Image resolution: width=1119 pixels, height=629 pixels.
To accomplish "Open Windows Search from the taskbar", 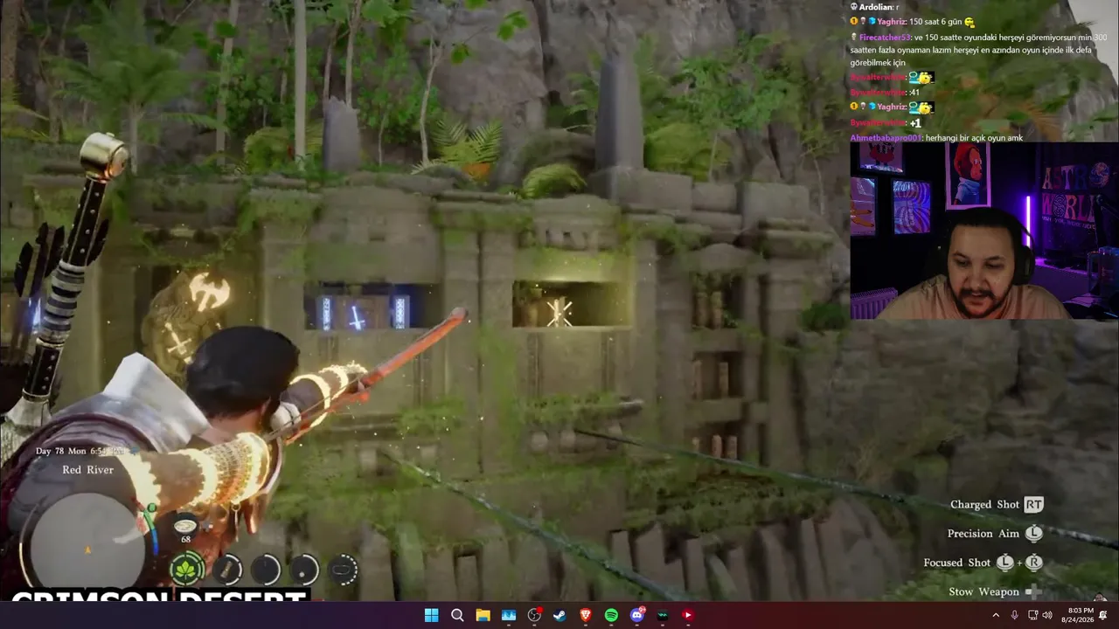I will tap(457, 615).
